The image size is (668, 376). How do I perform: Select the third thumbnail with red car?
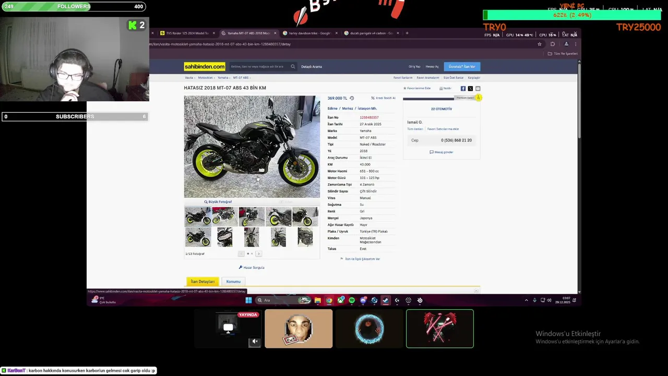pos(252,216)
